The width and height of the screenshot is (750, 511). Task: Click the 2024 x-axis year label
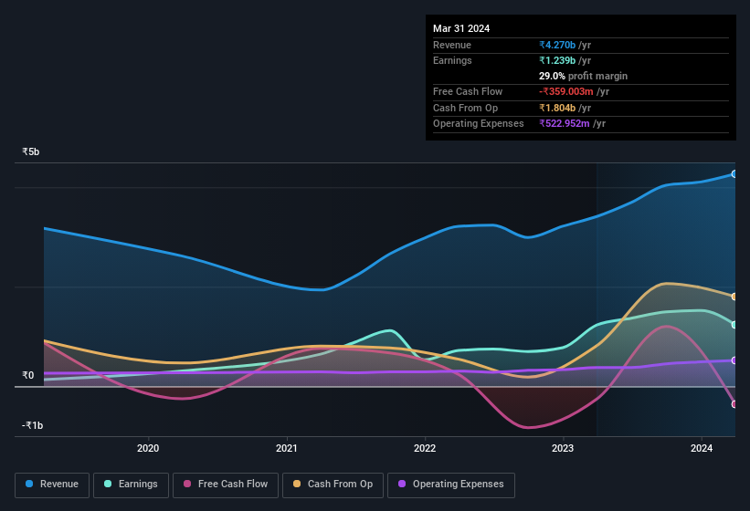click(702, 448)
